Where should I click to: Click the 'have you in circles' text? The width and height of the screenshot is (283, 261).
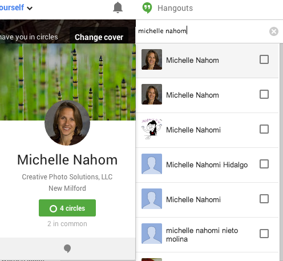[x=29, y=37]
